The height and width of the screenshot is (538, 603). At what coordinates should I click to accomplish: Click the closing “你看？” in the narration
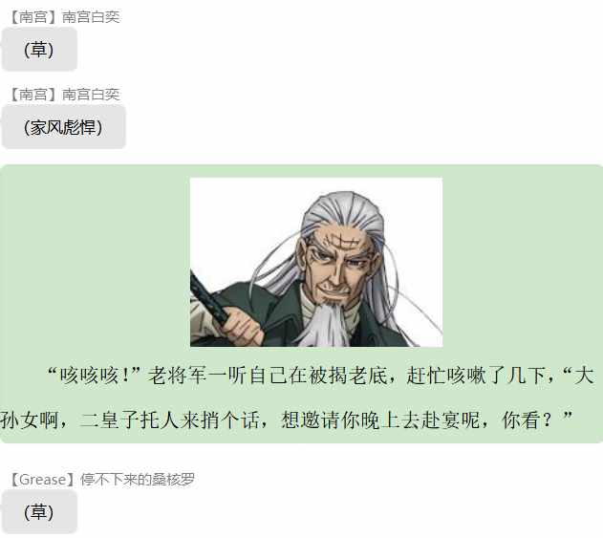click(537, 420)
